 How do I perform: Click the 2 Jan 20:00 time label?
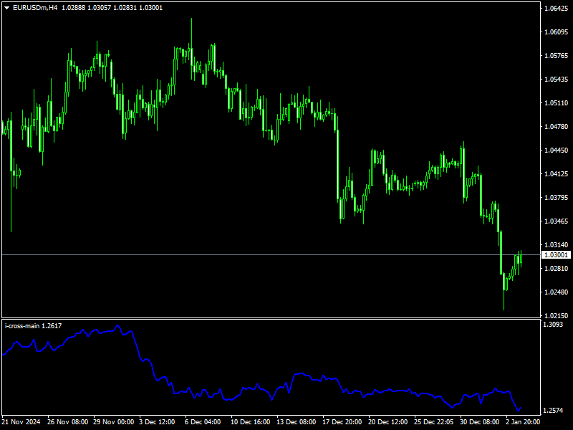(521, 422)
